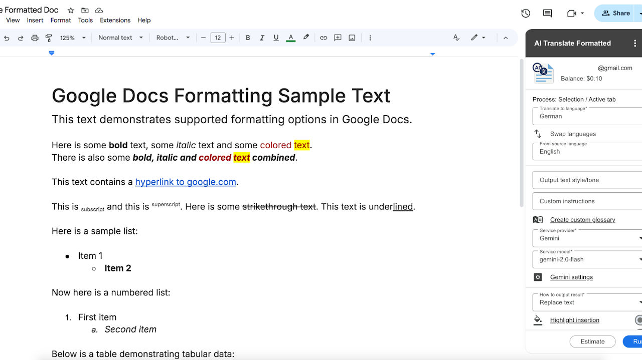Open the Service model gemini-2.0-flash dropdown

[x=587, y=259]
